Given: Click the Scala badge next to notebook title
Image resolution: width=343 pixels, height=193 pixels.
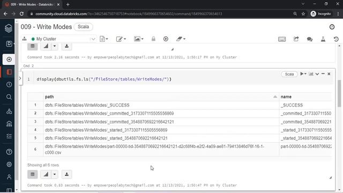Looking at the screenshot, I should [84, 27].
